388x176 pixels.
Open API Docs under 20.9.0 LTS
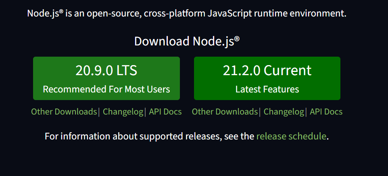(x=165, y=112)
